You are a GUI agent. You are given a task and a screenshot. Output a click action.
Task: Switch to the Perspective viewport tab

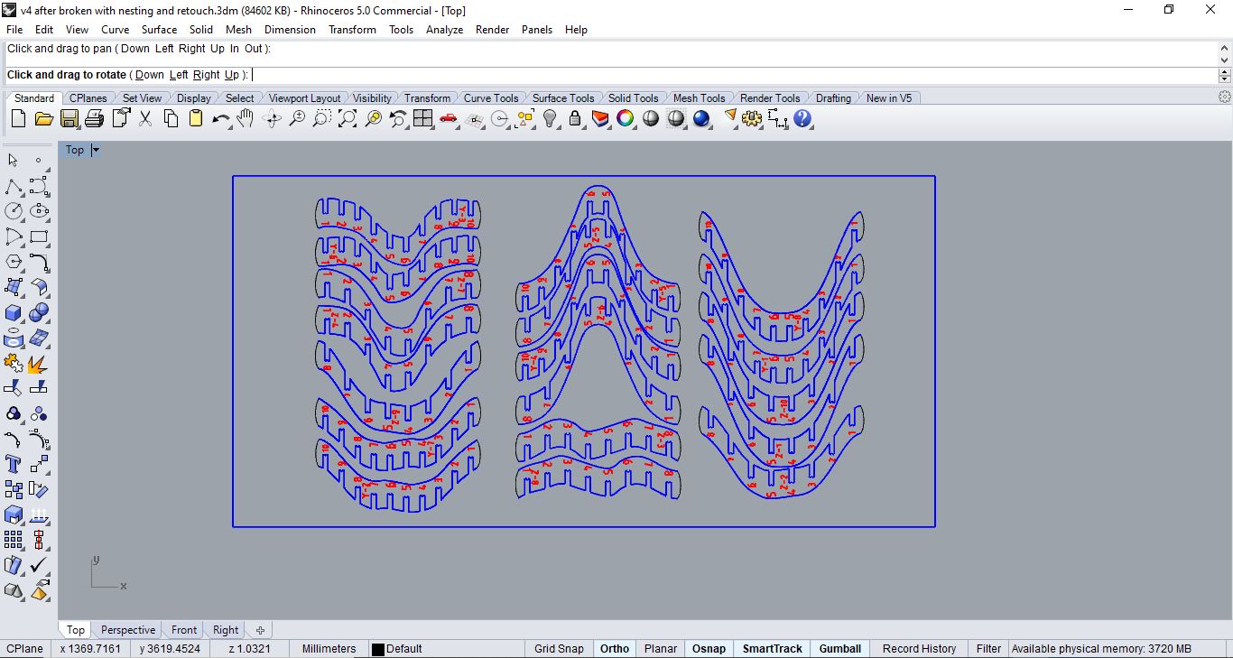[128, 630]
